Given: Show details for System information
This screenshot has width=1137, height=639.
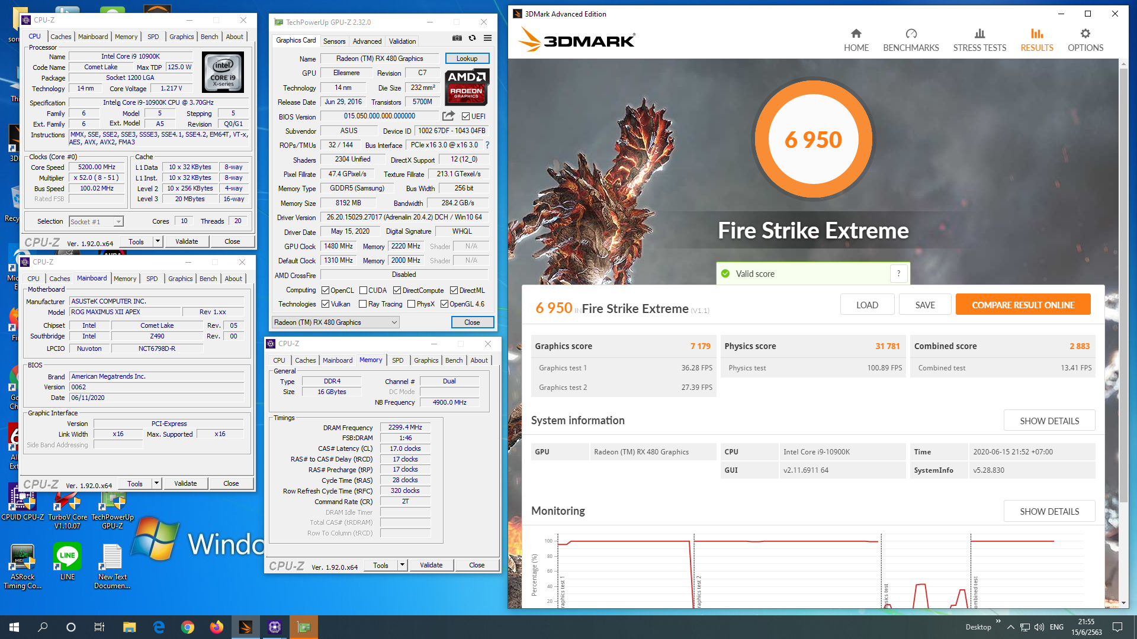Looking at the screenshot, I should [1049, 421].
